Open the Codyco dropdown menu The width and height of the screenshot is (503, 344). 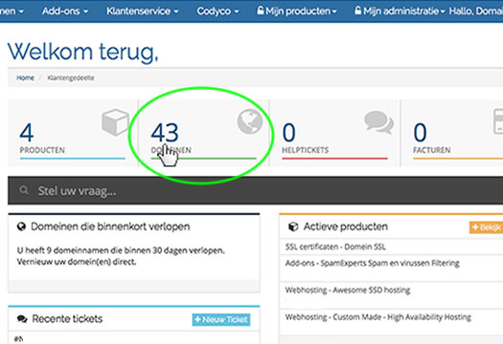click(217, 11)
